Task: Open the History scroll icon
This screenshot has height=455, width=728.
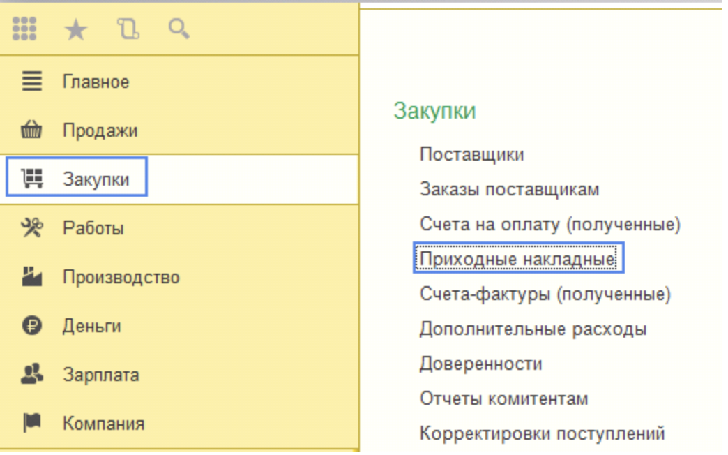Action: (x=128, y=29)
